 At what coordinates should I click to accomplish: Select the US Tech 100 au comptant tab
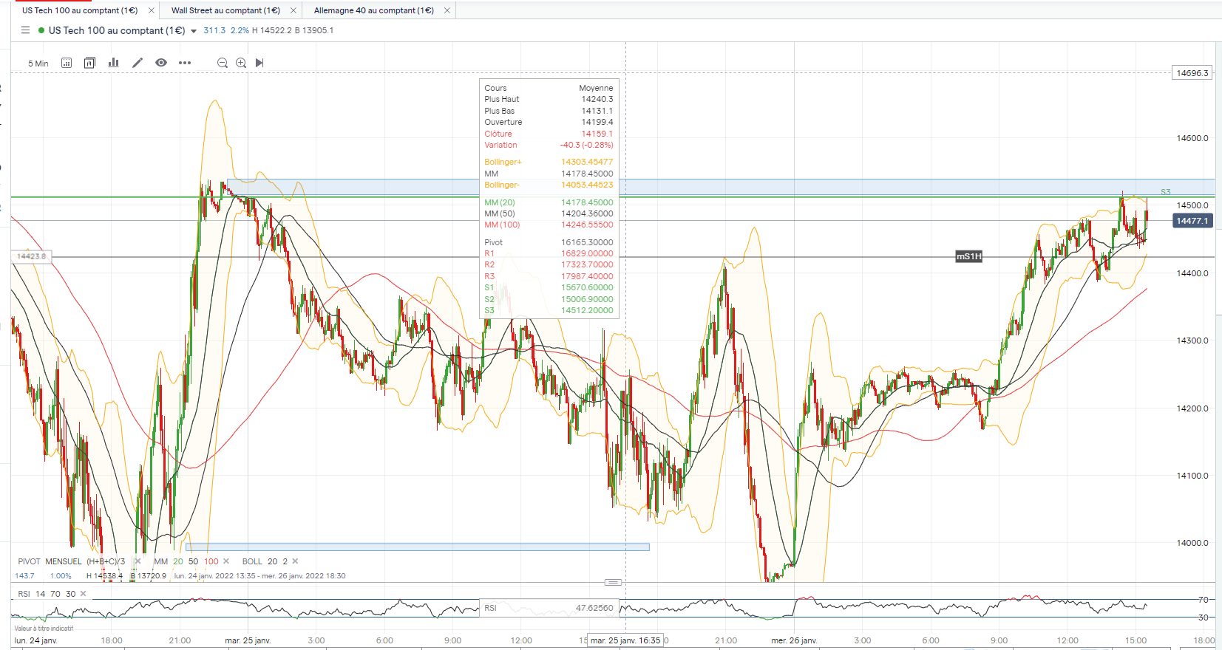tap(80, 10)
